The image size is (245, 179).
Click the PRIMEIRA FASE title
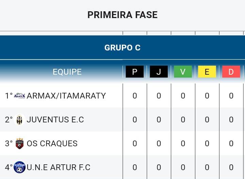tap(122, 15)
